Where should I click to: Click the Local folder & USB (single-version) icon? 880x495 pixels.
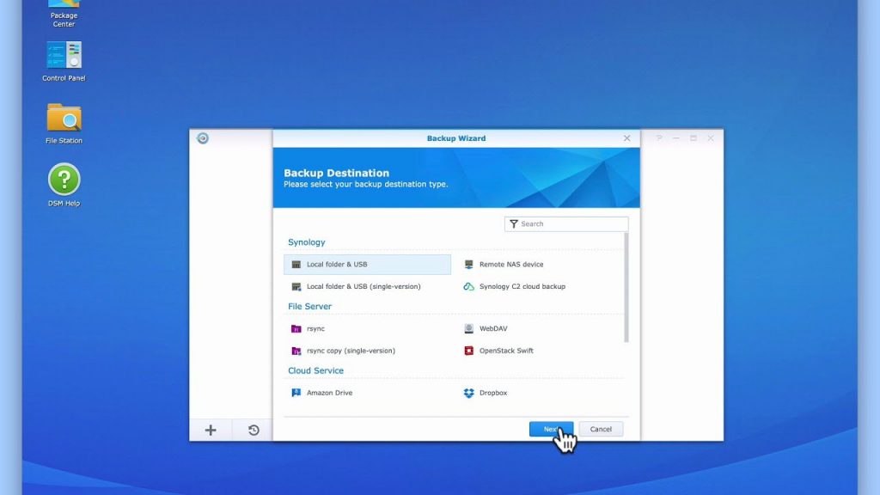click(296, 286)
